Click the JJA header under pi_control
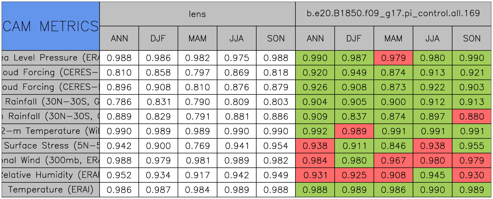The height and width of the screenshot is (199, 493). click(432, 38)
